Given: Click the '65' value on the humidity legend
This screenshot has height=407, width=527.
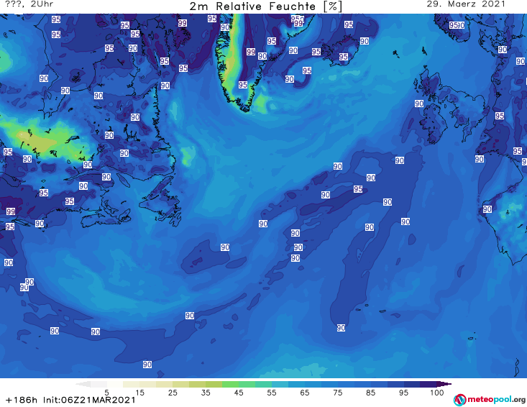Looking at the screenshot, I should click(x=305, y=393).
